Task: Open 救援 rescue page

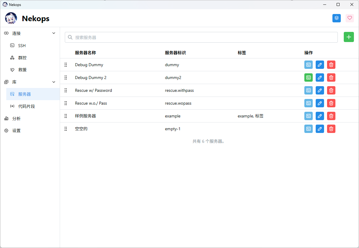Action: click(22, 70)
